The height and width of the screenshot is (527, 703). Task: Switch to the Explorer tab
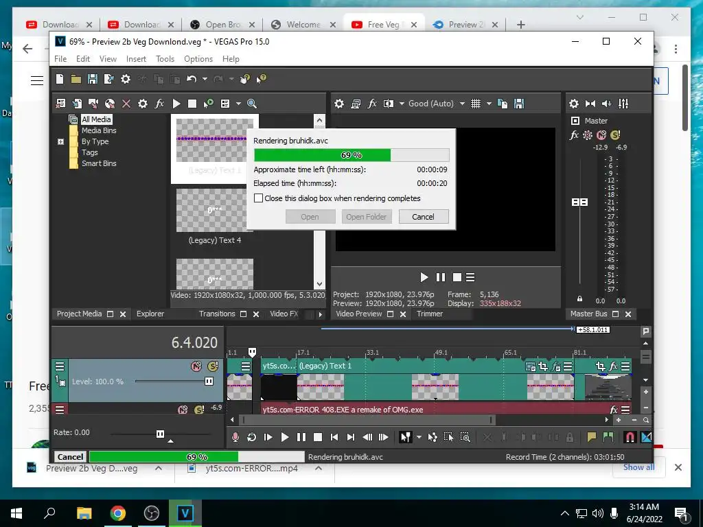(150, 314)
